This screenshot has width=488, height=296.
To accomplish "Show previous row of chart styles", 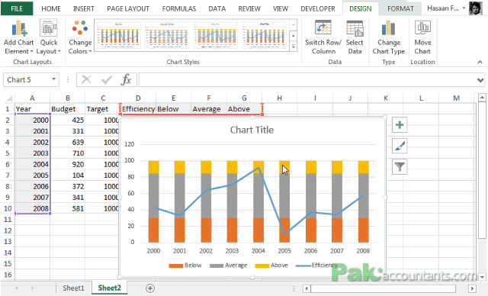I will [293, 24].
